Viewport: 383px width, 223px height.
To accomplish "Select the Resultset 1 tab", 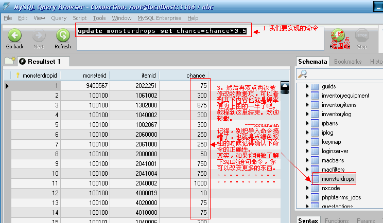I will [44, 62].
